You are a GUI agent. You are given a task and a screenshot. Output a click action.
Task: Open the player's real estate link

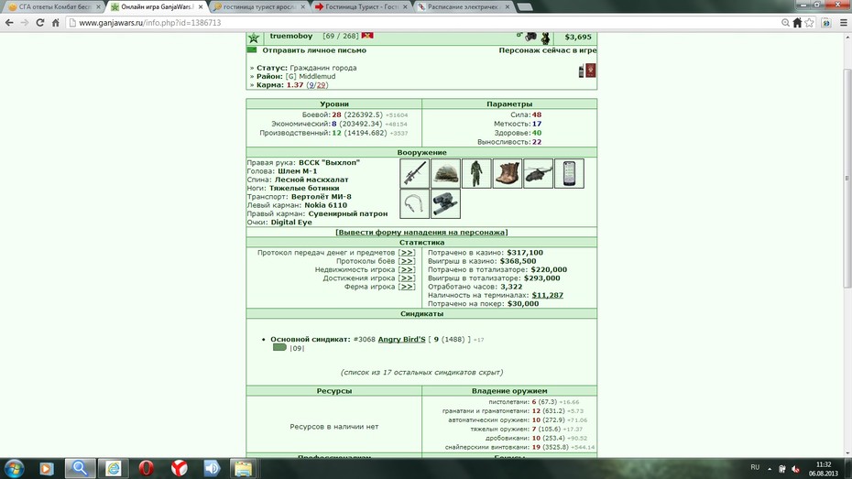tap(407, 270)
